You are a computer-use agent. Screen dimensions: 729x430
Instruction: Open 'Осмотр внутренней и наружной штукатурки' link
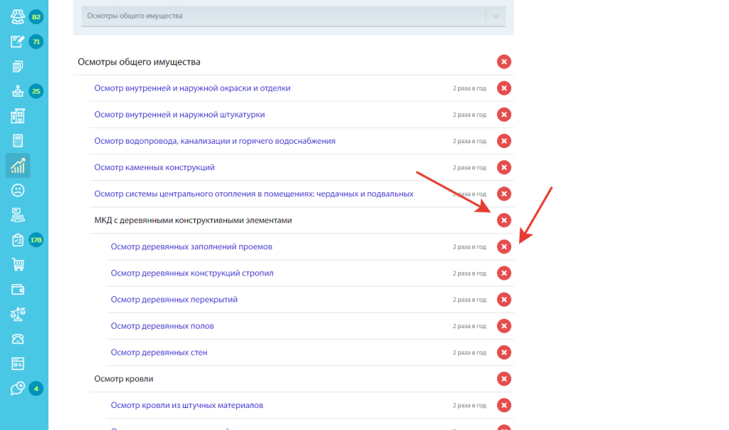[179, 115]
